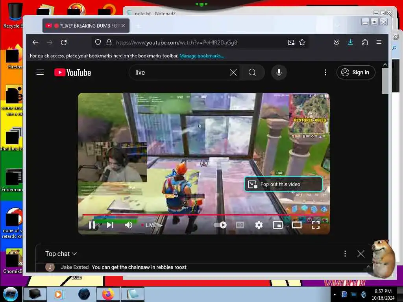
Task: Open YouTube settings three-dot menu
Action: point(325,72)
